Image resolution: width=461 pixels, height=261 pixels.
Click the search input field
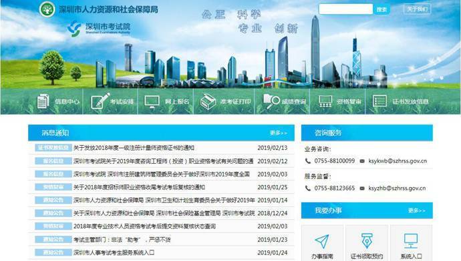[x=346, y=9]
